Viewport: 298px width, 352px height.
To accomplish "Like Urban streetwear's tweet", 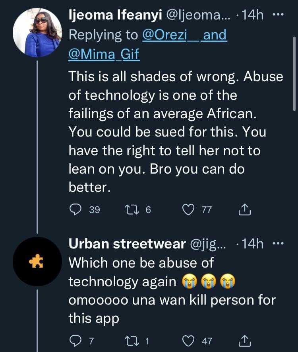I will point(189,341).
